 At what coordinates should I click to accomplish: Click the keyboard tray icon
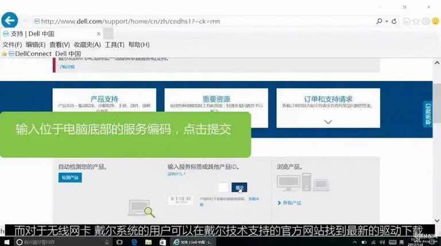click(x=392, y=242)
